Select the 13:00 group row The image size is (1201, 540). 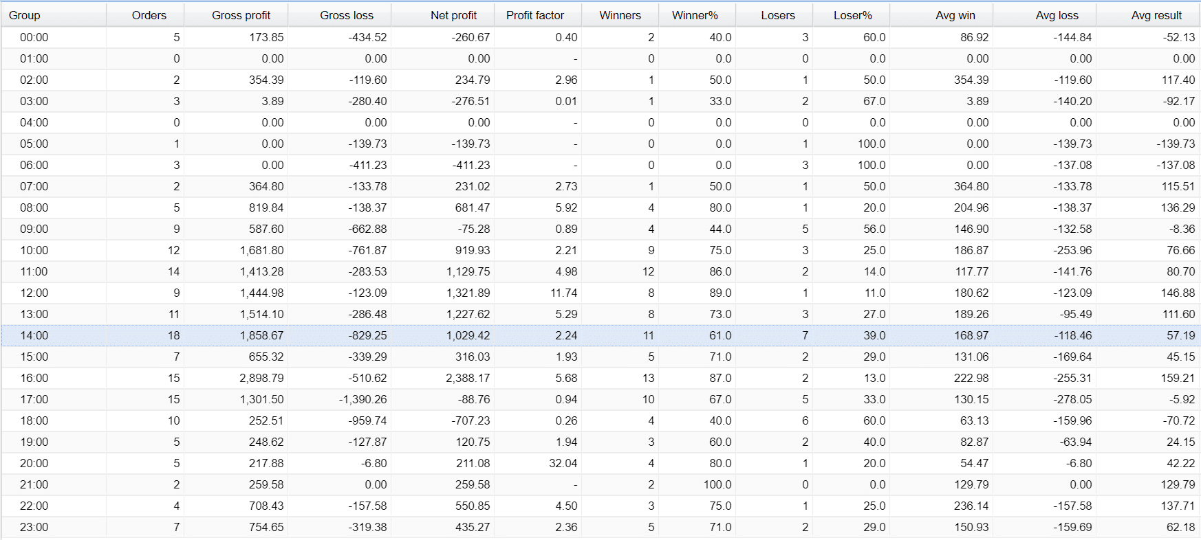click(600, 314)
